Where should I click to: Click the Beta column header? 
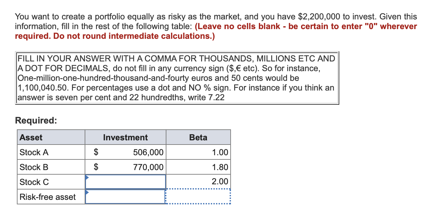[x=198, y=137]
